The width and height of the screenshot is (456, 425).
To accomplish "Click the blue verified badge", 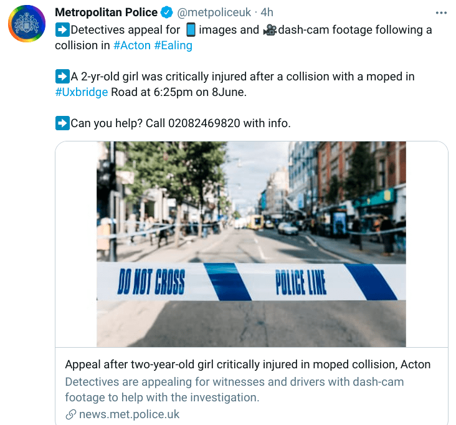I will tap(166, 12).
